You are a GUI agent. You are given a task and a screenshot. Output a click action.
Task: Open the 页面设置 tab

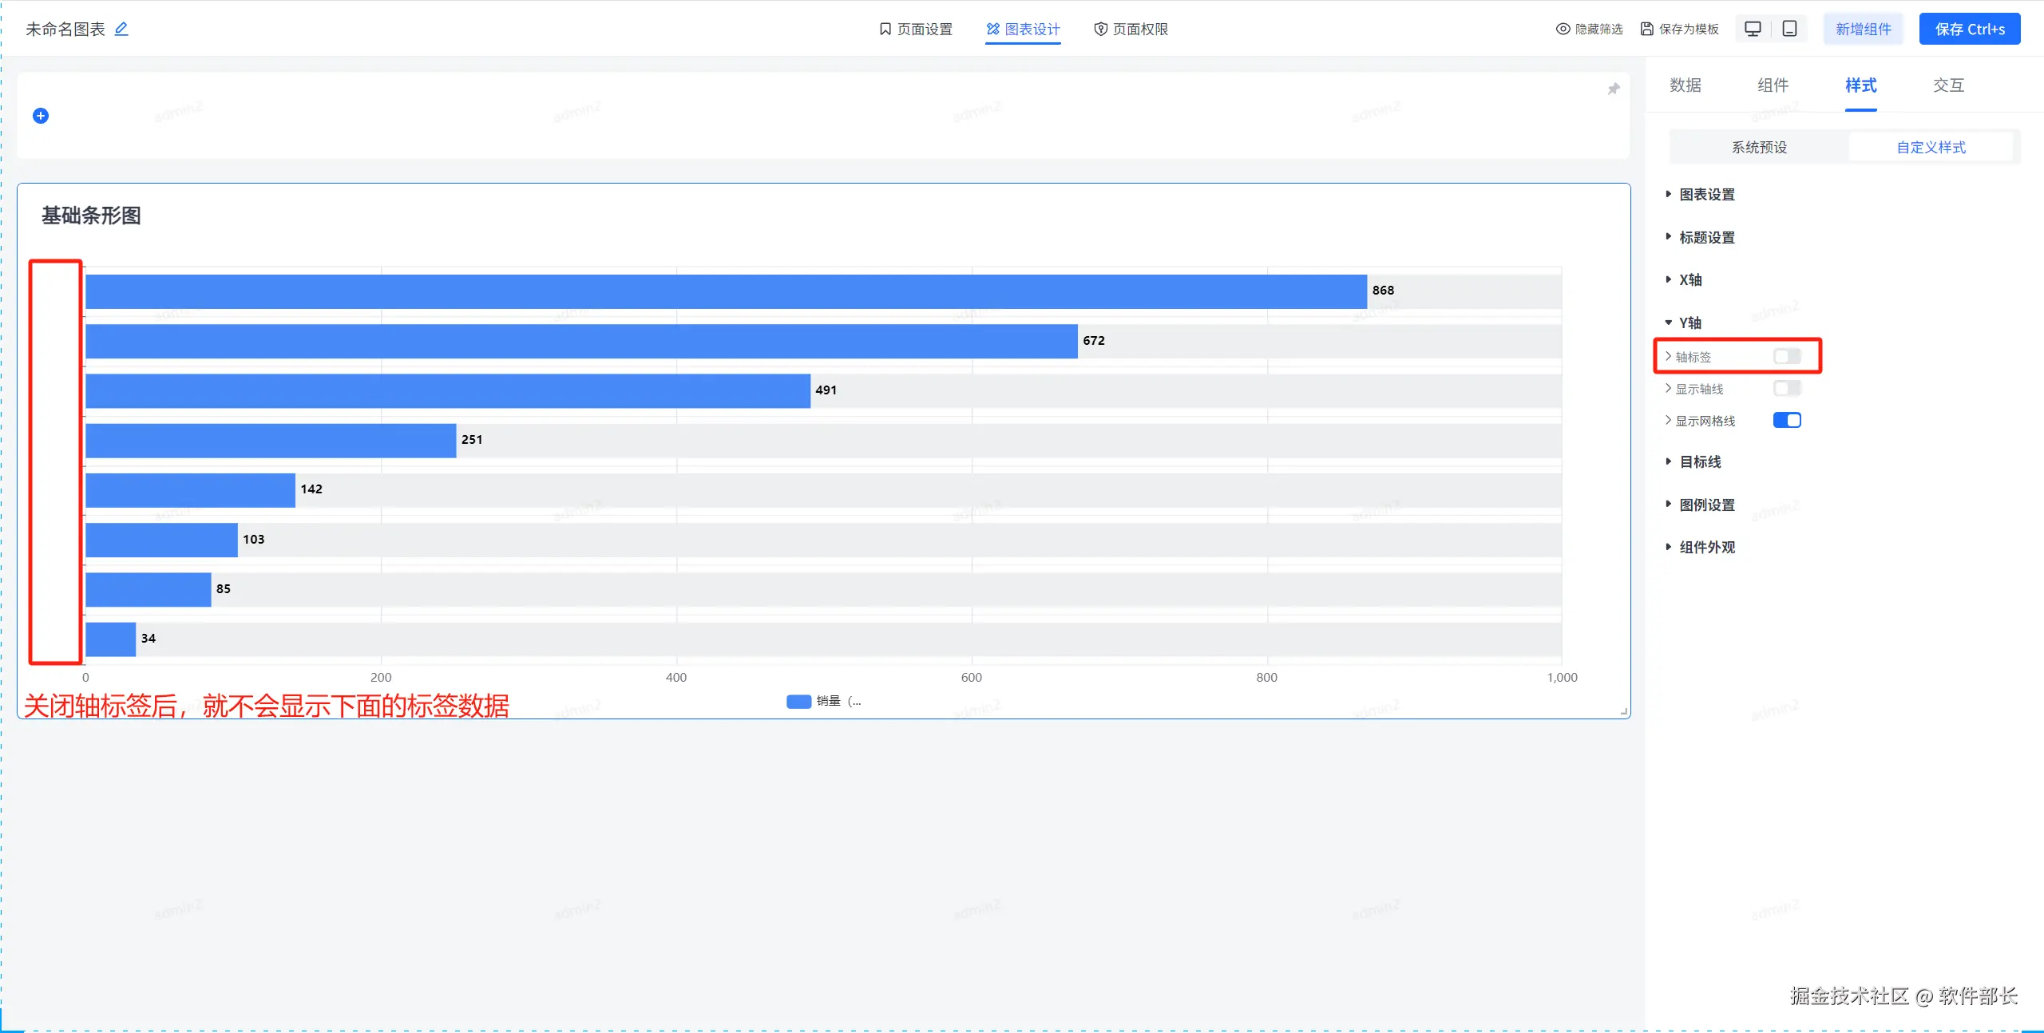[916, 29]
